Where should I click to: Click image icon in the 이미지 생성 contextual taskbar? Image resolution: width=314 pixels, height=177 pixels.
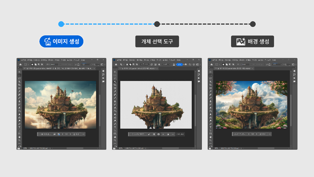tap(54, 134)
